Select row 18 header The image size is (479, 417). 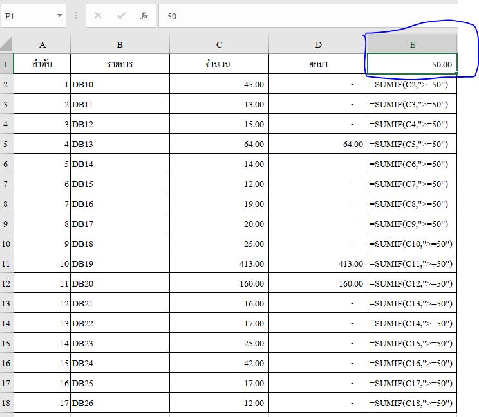coord(6,403)
